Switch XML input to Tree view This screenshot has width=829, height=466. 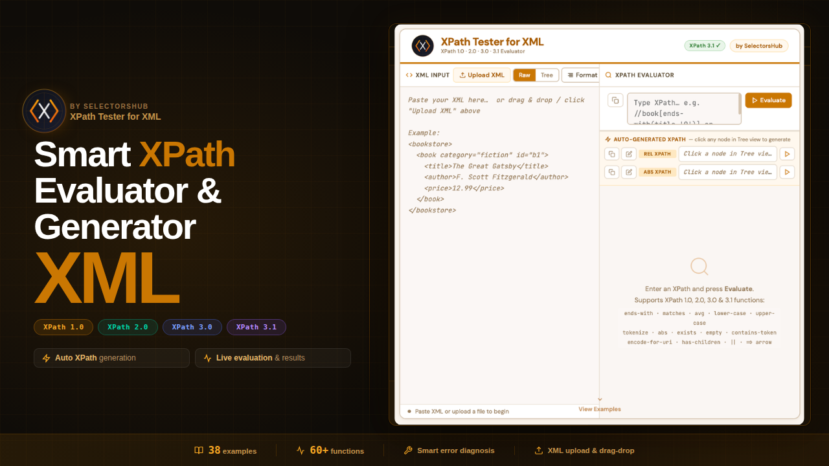(x=547, y=75)
